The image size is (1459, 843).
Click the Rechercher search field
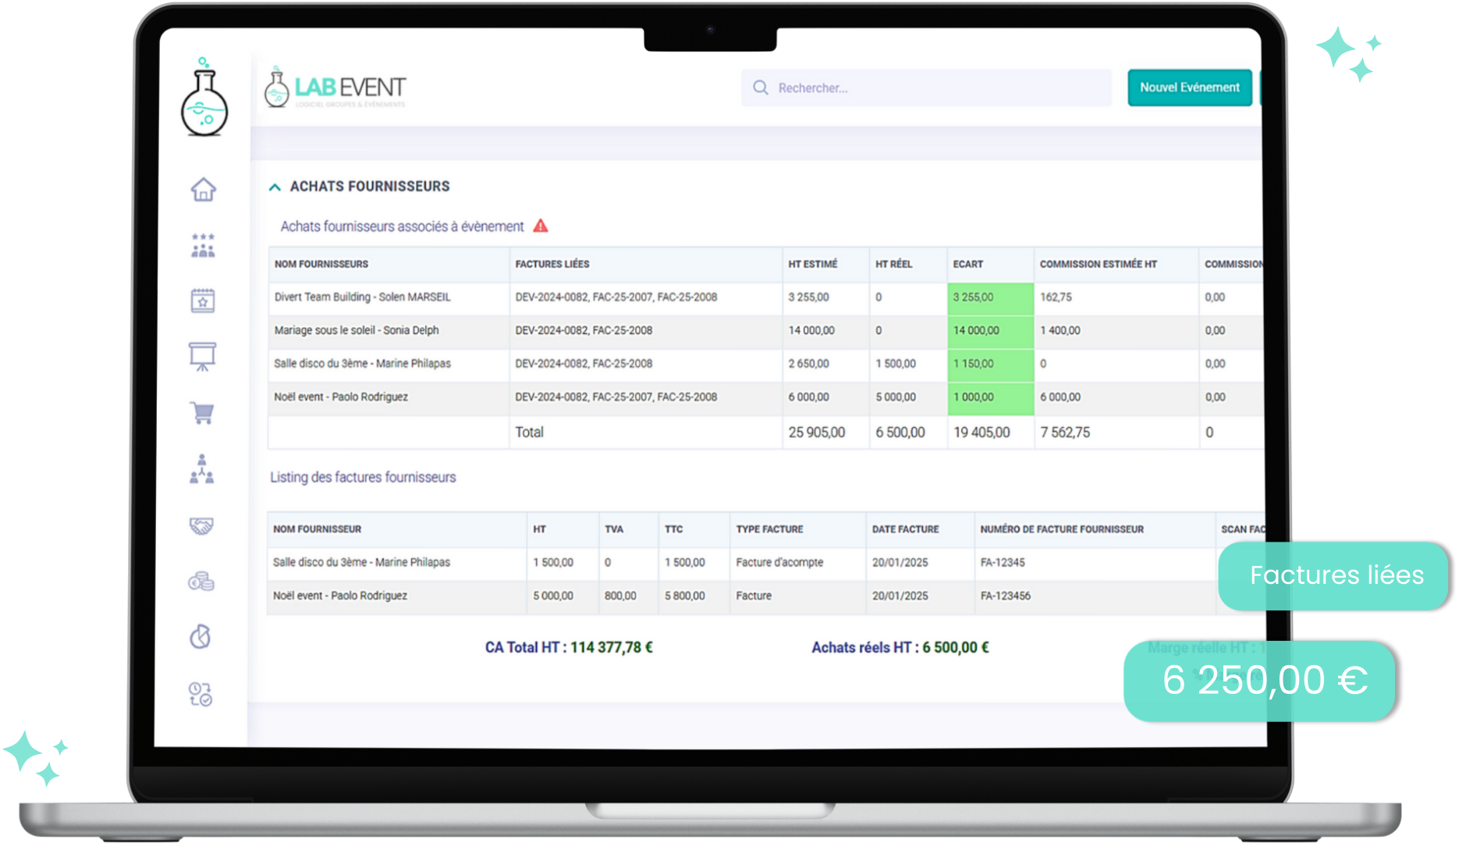(x=926, y=88)
